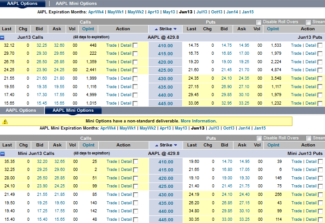The width and height of the screenshot is (325, 223).
Task: Select open interest value 4,874
Action: tap(276, 70)
